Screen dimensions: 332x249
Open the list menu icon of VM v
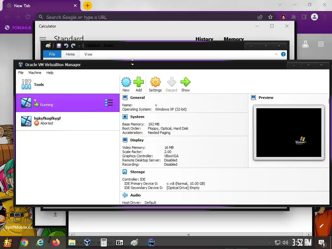109,103
